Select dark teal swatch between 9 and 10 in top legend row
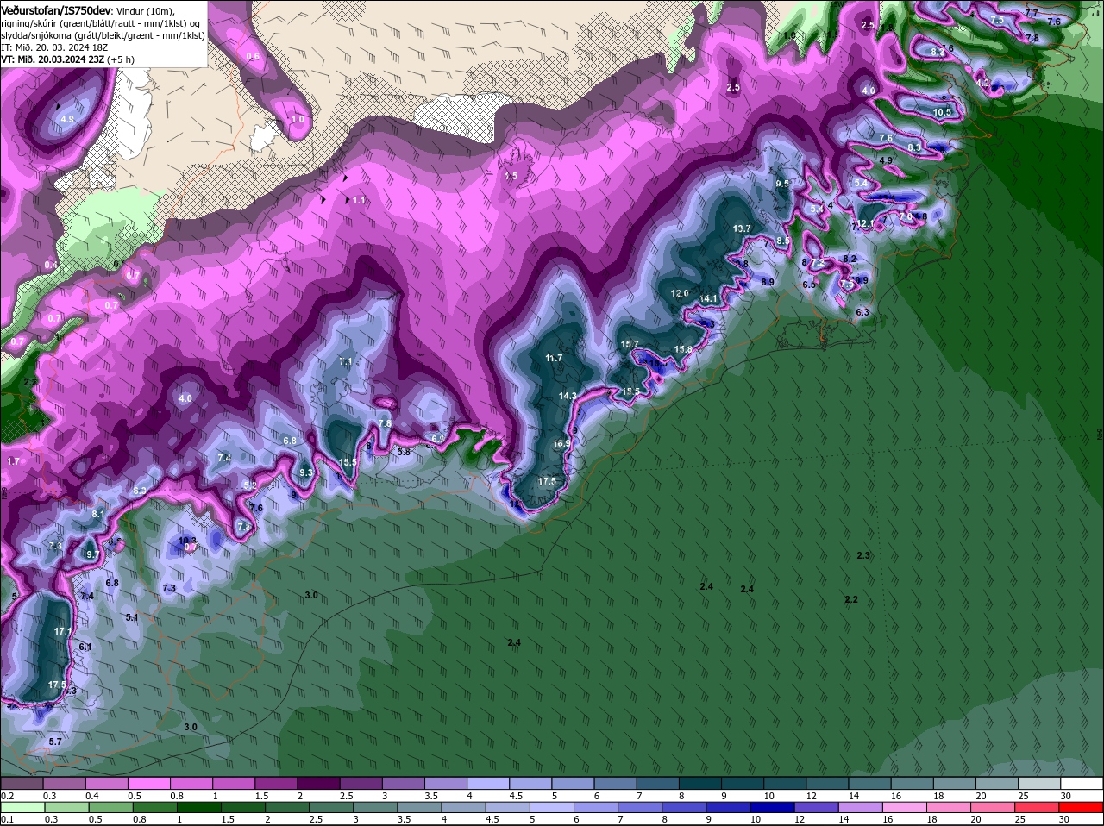 [x=743, y=783]
